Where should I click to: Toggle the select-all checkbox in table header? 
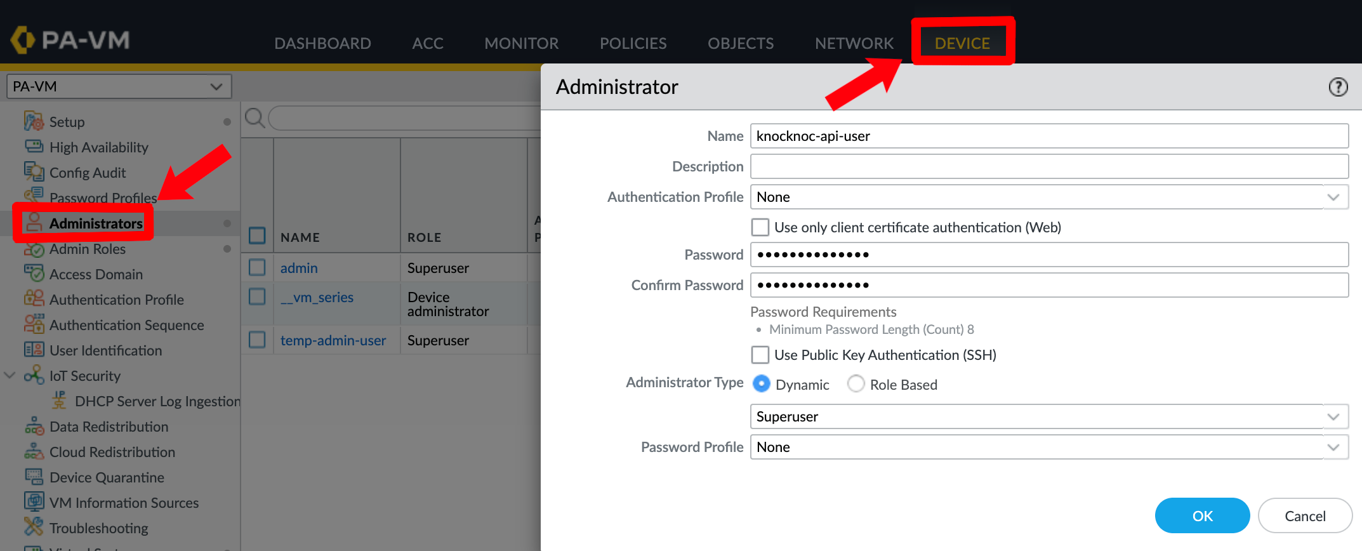point(257,236)
